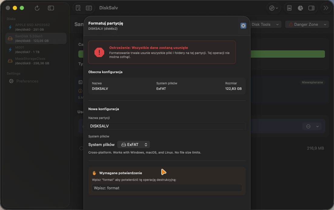Click the disc repair tool icon
Viewport: 334px width, 210px height.
click(x=272, y=8)
